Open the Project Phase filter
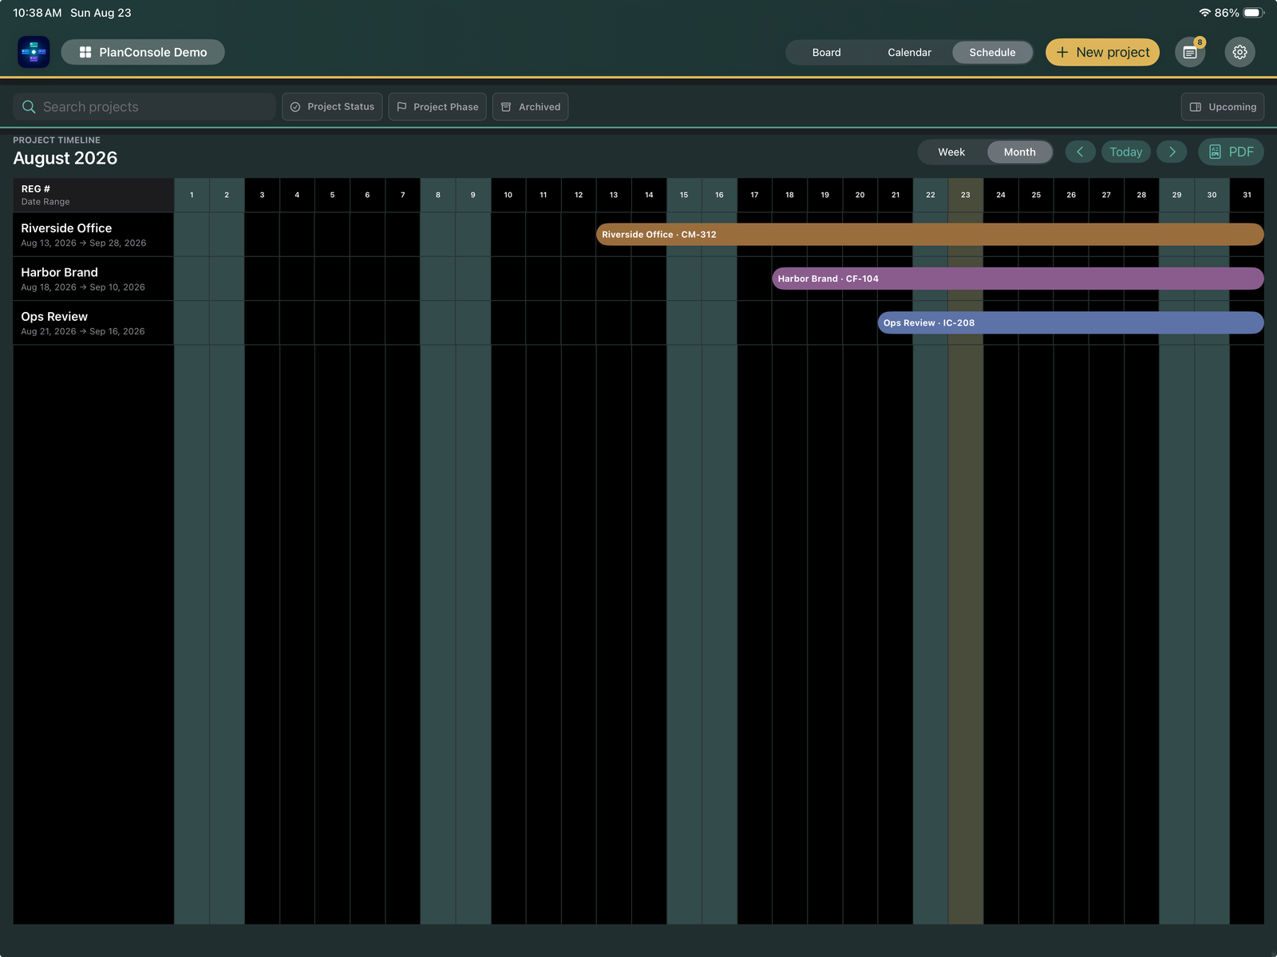Image resolution: width=1277 pixels, height=957 pixels. [437, 107]
